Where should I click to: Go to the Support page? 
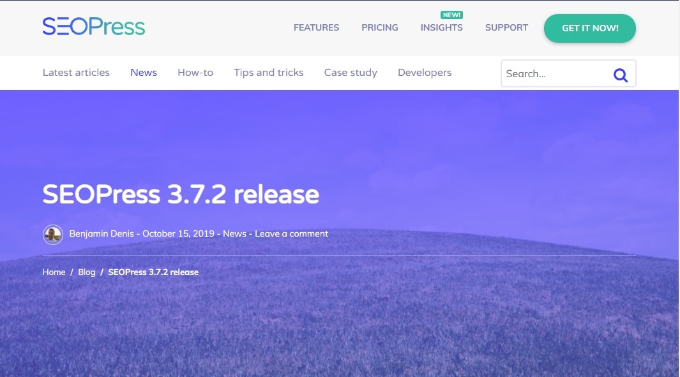pyautogui.click(x=506, y=27)
